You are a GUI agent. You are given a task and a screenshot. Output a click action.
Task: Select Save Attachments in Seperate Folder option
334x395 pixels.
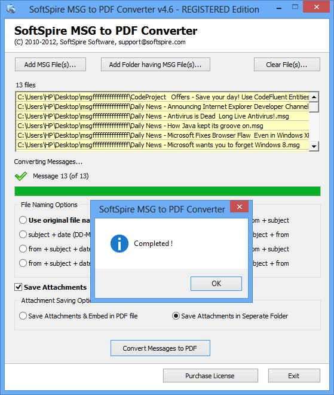176,316
